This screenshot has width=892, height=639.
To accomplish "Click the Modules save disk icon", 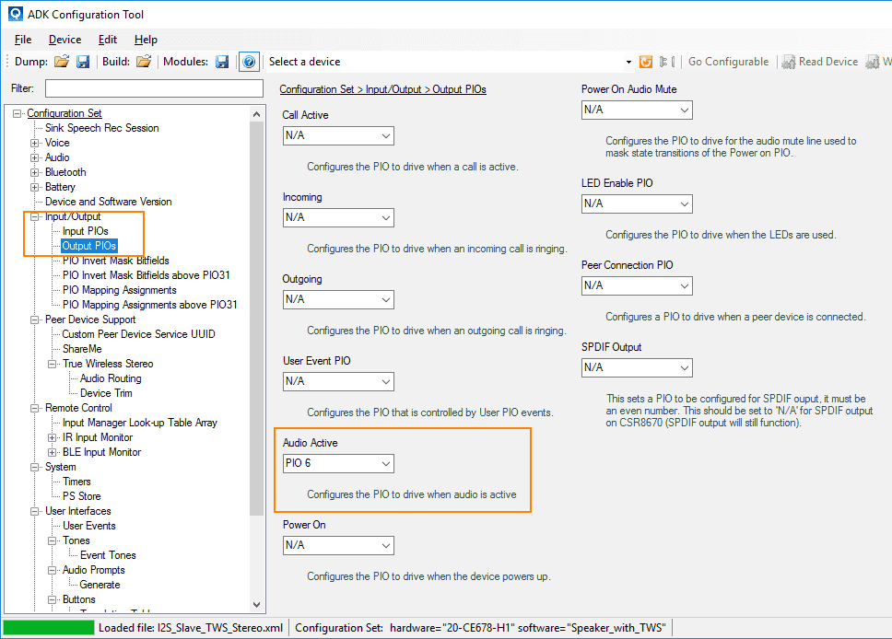I will pyautogui.click(x=222, y=62).
